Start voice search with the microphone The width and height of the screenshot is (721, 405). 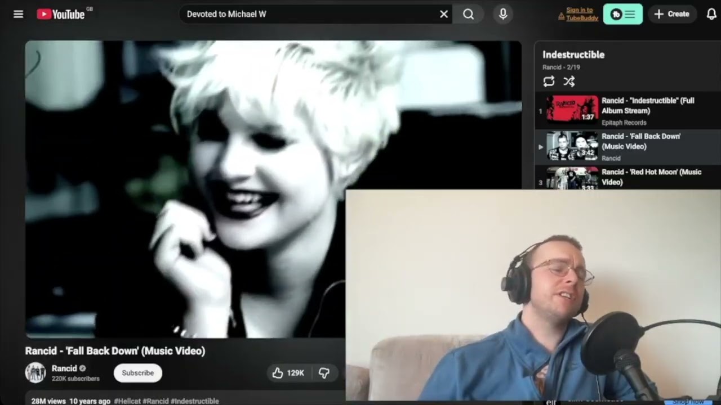503,14
